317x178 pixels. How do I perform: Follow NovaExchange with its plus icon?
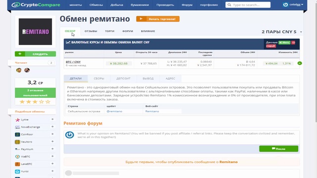(x=53, y=127)
